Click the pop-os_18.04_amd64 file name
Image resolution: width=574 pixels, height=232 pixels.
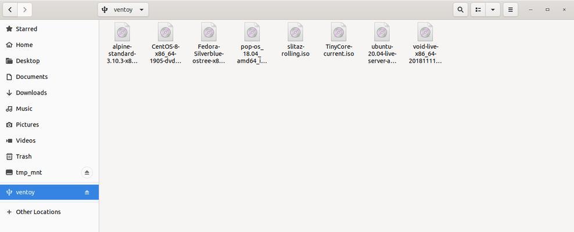click(252, 54)
